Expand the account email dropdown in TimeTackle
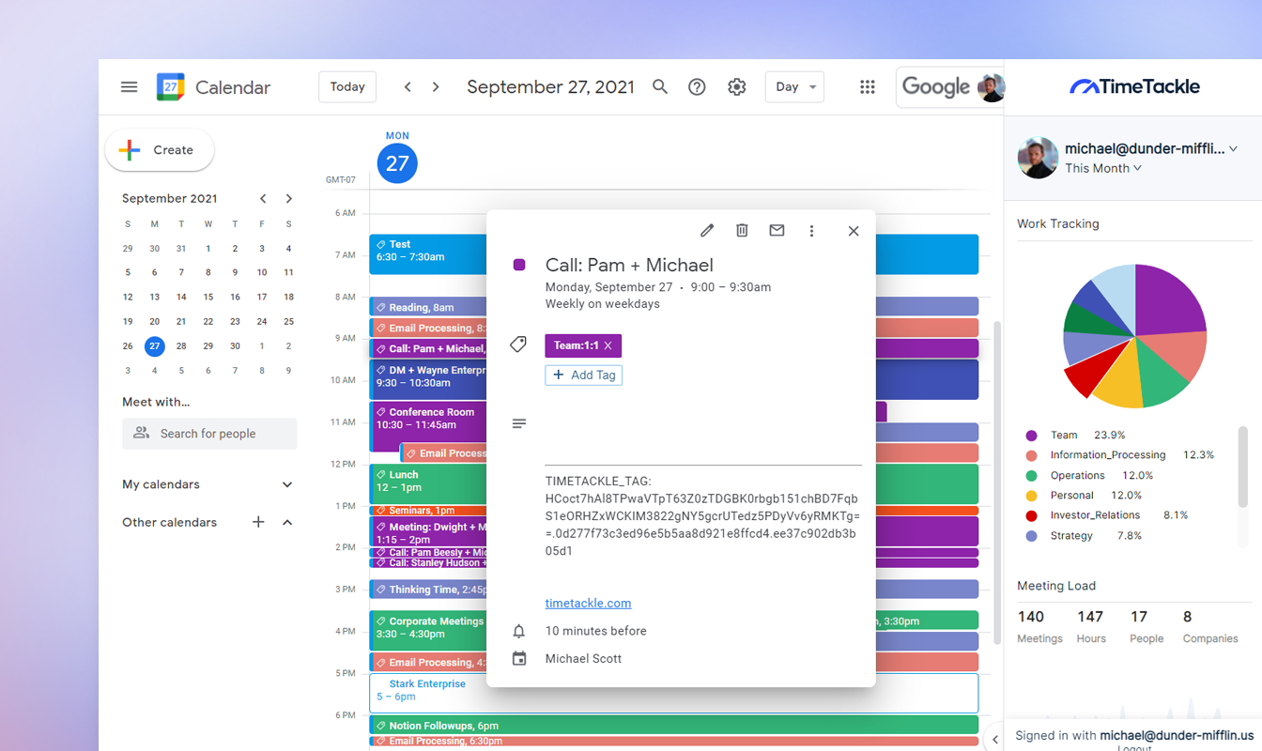Viewport: 1262px width, 751px height. click(x=1233, y=148)
